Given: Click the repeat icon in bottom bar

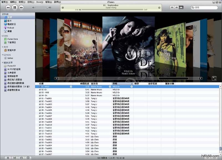Looking at the screenshot, I should [x=21, y=158].
